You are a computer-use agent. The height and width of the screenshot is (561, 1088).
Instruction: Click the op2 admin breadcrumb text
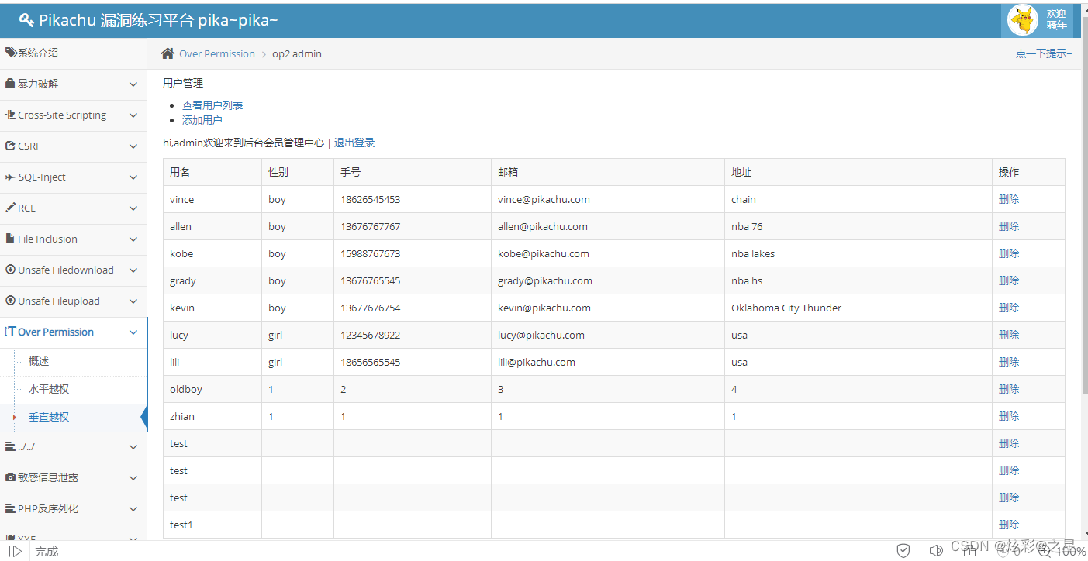coord(297,53)
